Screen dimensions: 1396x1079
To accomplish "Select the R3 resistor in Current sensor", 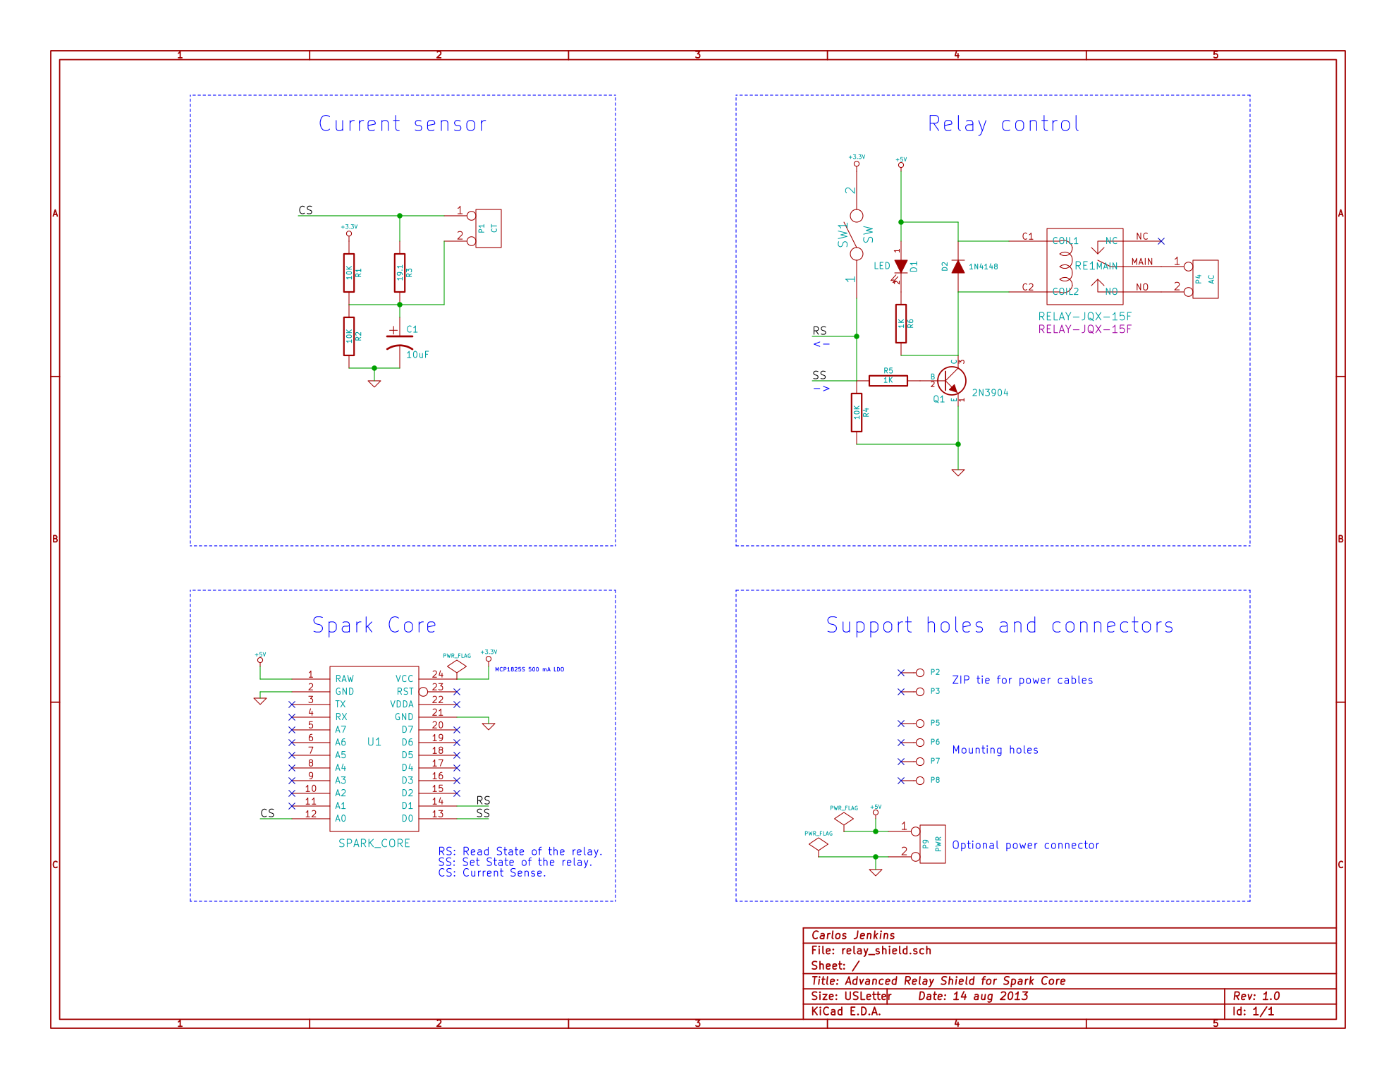I will point(400,272).
